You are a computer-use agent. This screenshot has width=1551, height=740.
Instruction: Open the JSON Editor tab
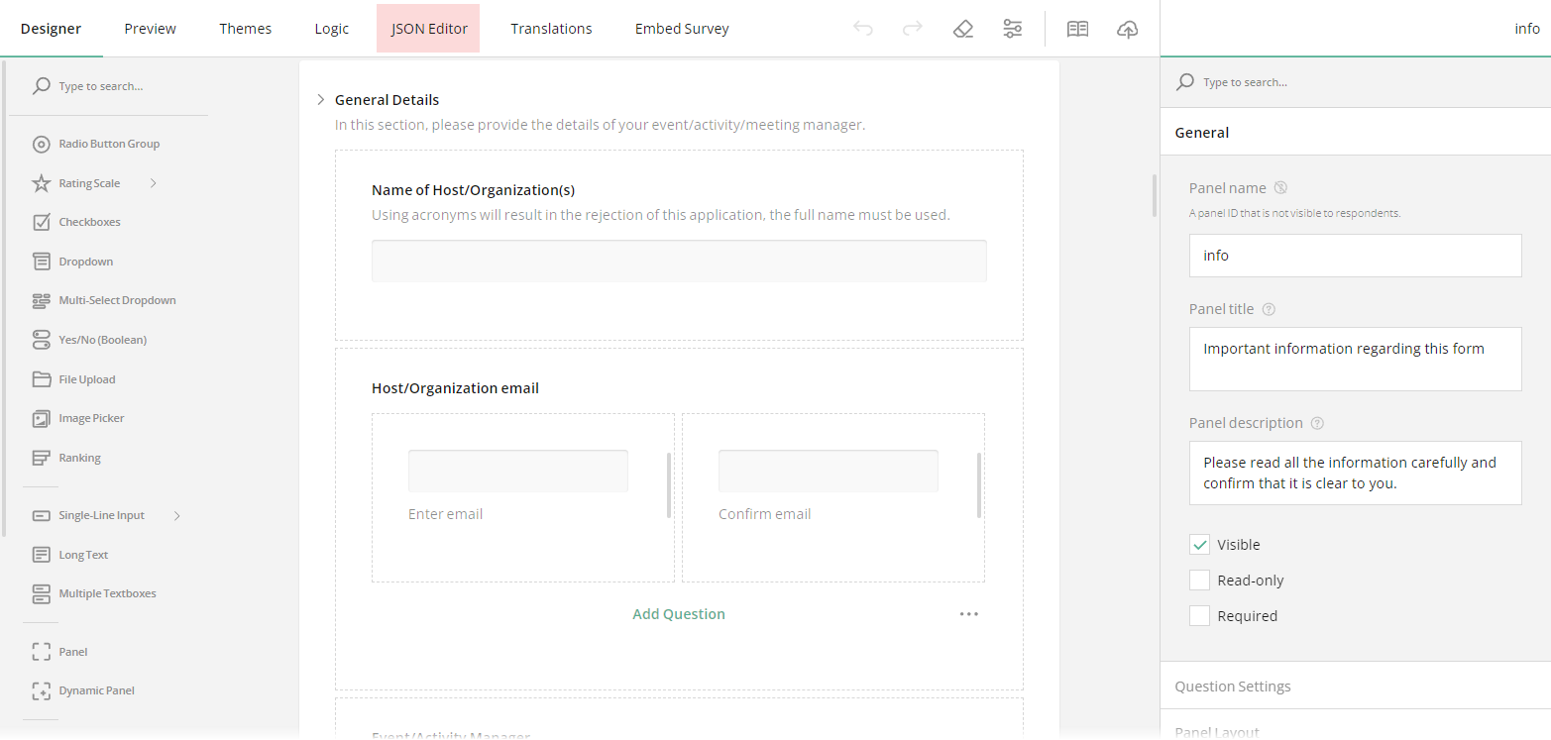click(428, 28)
